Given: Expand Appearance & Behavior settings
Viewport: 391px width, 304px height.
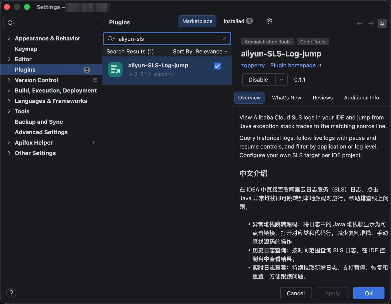Looking at the screenshot, I should click(9, 38).
